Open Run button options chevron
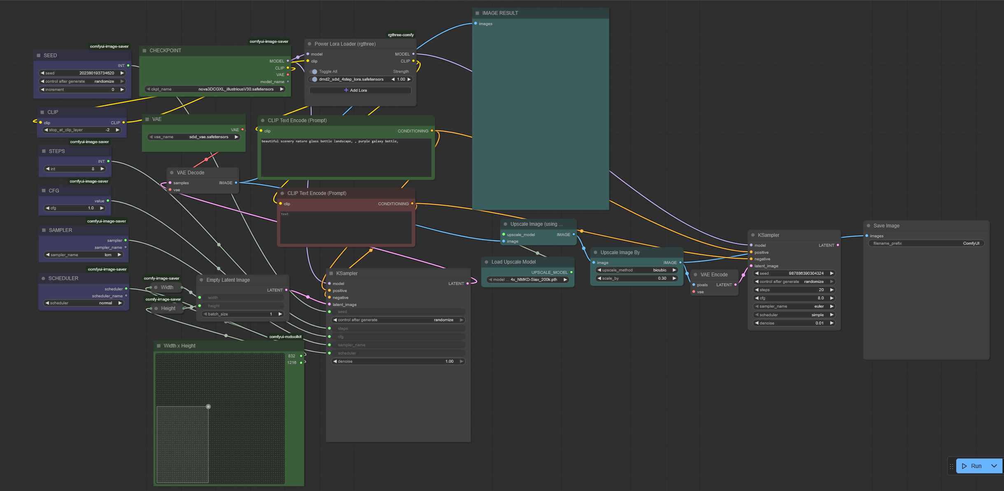This screenshot has width=1004, height=491. [994, 466]
